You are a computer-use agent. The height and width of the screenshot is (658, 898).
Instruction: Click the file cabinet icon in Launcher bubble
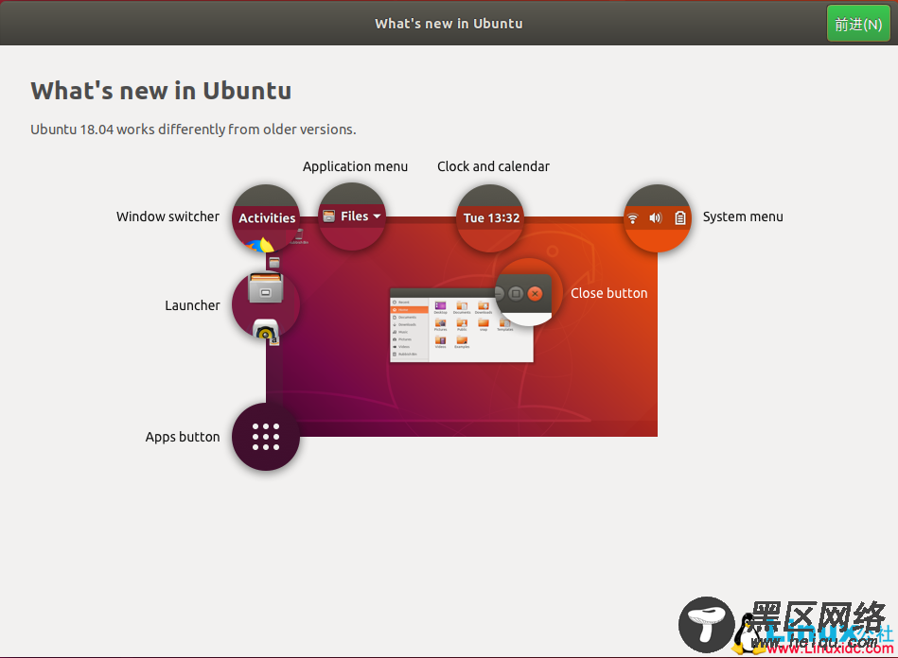[x=266, y=288]
